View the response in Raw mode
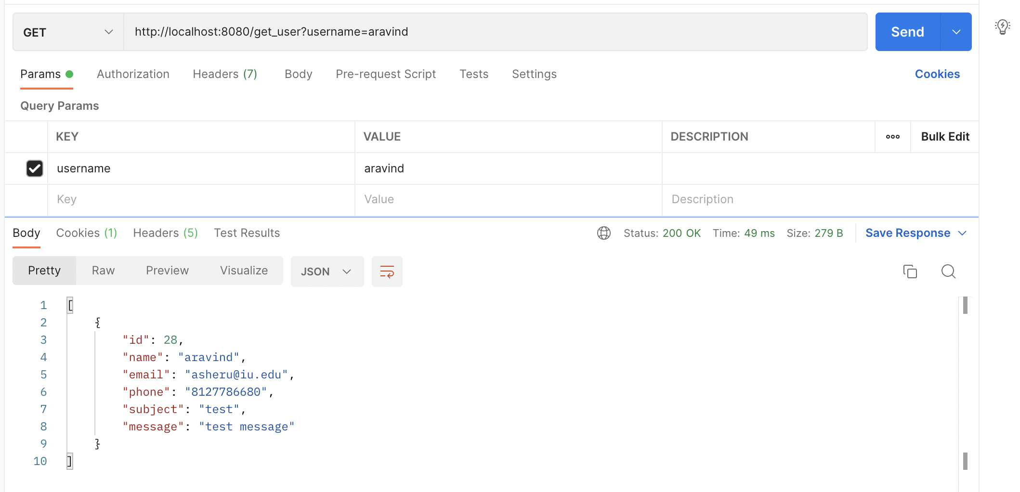Screen dimensions: 1020x492 pyautogui.click(x=103, y=270)
